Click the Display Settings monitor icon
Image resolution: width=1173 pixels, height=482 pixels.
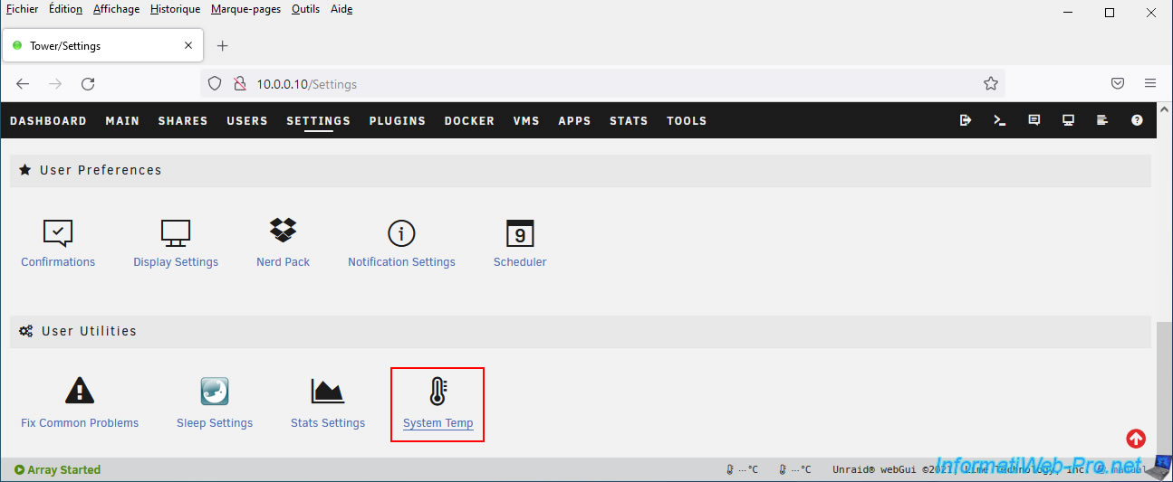pyautogui.click(x=176, y=232)
